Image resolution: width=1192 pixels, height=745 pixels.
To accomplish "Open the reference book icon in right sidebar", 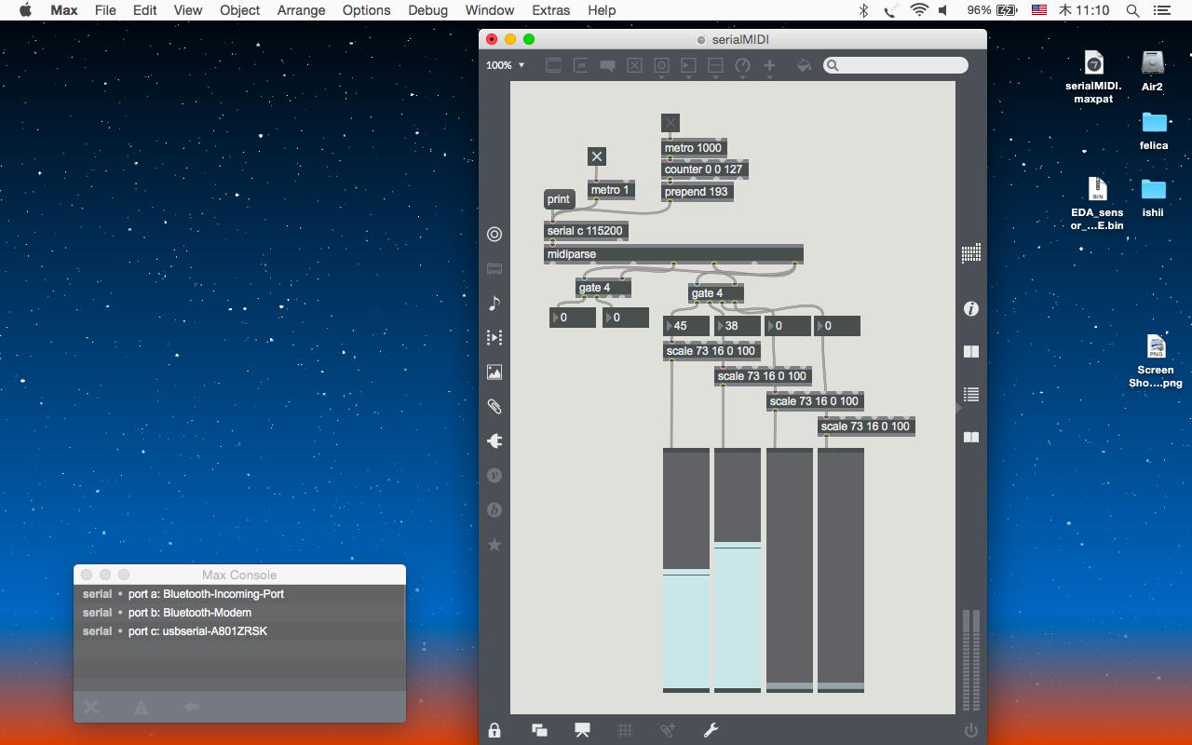I will [x=971, y=351].
